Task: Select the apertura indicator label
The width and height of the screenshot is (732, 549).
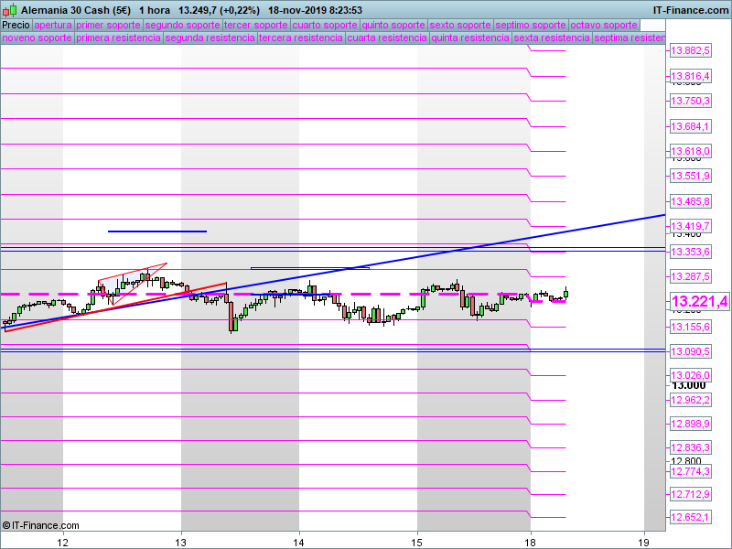Action: [x=52, y=25]
